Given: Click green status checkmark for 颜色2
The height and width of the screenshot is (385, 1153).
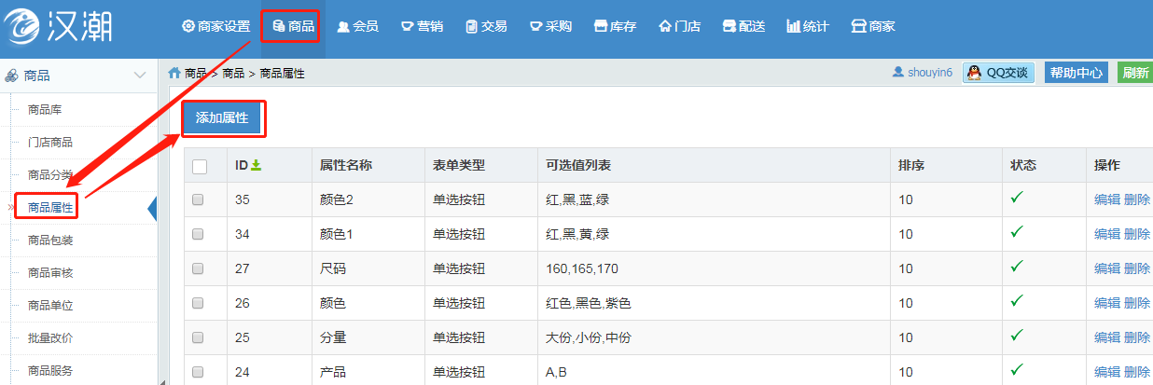Looking at the screenshot, I should tap(1017, 198).
